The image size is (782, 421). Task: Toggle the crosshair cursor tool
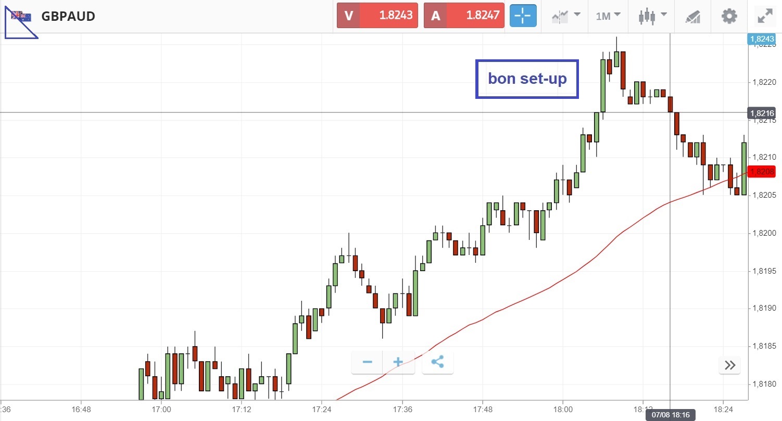coord(522,16)
